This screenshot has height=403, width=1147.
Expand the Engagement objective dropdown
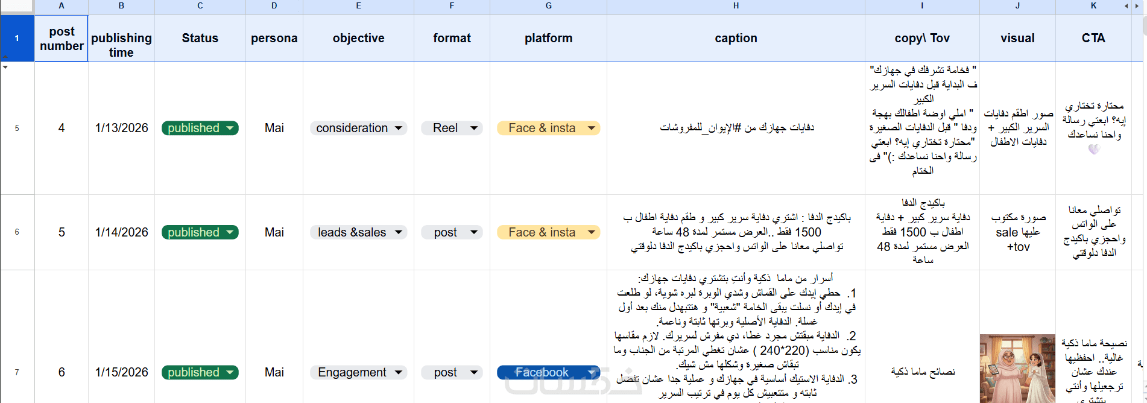pyautogui.click(x=399, y=373)
